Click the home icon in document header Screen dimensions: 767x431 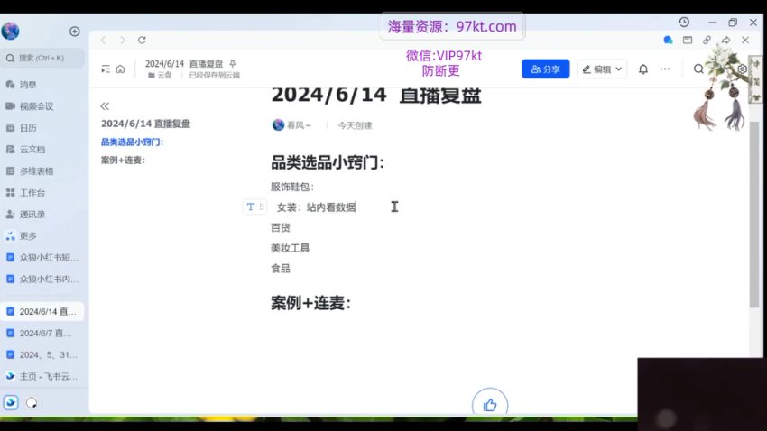click(120, 69)
